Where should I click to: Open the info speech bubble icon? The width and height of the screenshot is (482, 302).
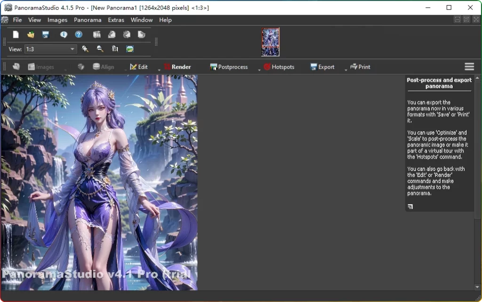(64, 34)
